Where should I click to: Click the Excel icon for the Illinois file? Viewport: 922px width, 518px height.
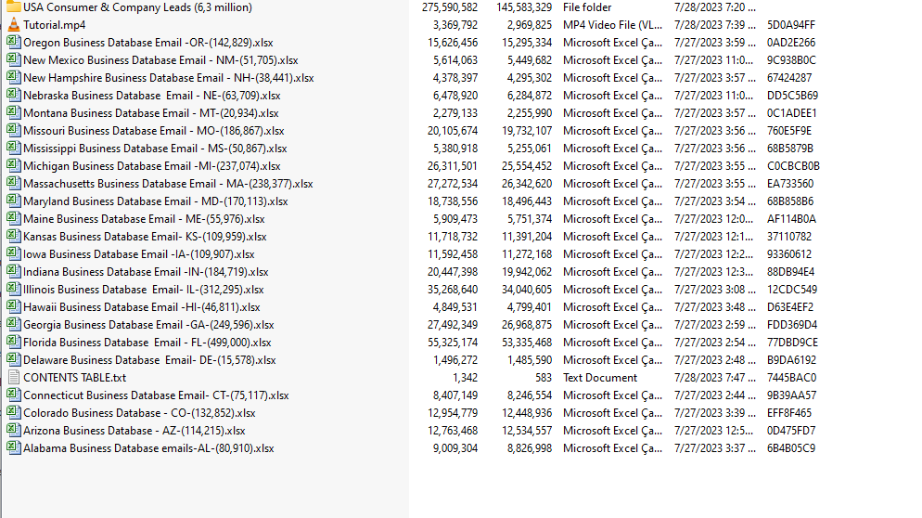click(14, 290)
